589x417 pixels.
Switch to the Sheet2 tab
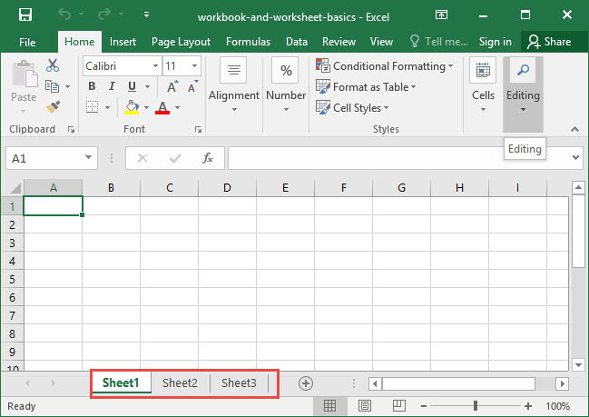(x=180, y=382)
